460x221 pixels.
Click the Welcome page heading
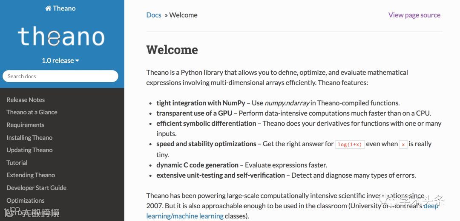(172, 50)
